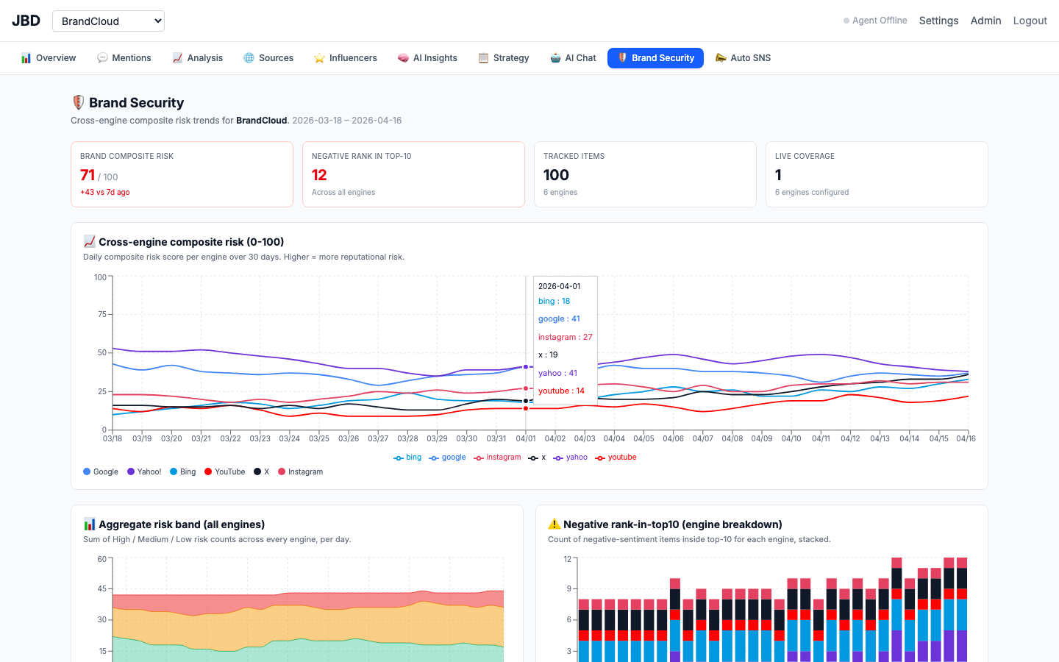The image size is (1059, 662).
Task: Open the AI Chat tab
Action: (x=573, y=58)
